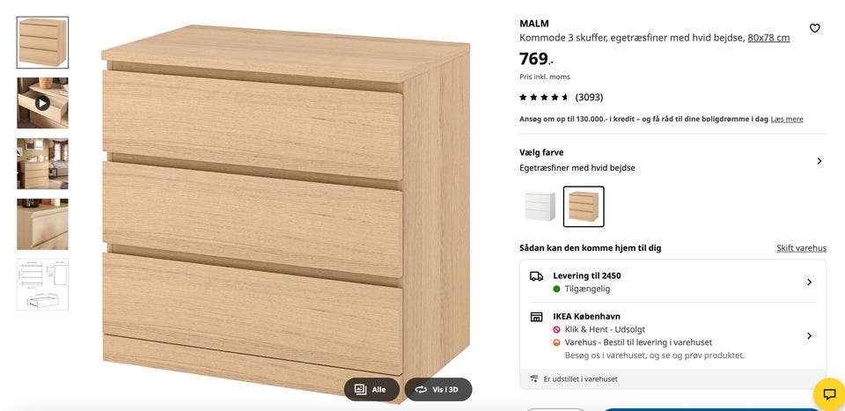
Task: View the dresser with Vis i 3D
Action: [x=438, y=390]
